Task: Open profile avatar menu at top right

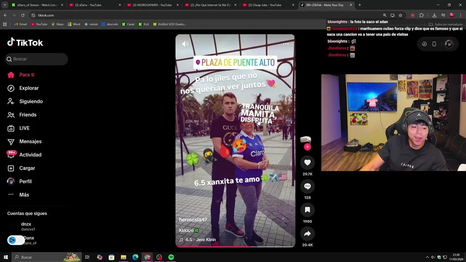Action: [449, 44]
